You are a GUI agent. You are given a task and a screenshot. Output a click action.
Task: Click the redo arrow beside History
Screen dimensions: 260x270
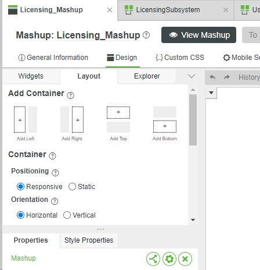point(227,77)
